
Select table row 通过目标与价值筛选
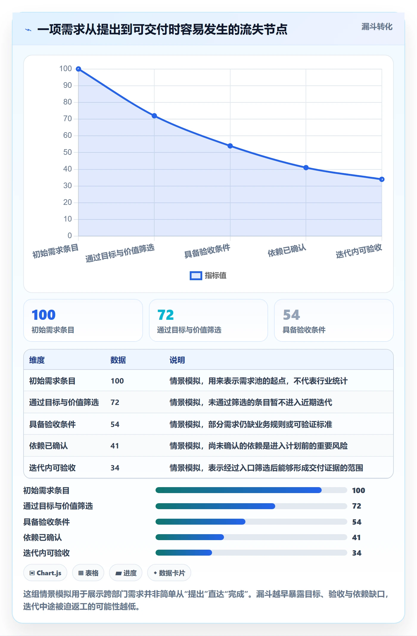coord(208,402)
